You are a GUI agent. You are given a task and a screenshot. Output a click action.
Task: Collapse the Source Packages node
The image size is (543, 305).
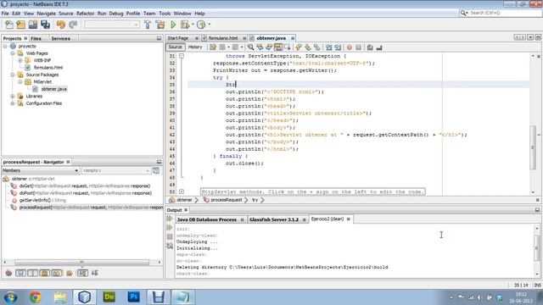[x=13, y=75]
